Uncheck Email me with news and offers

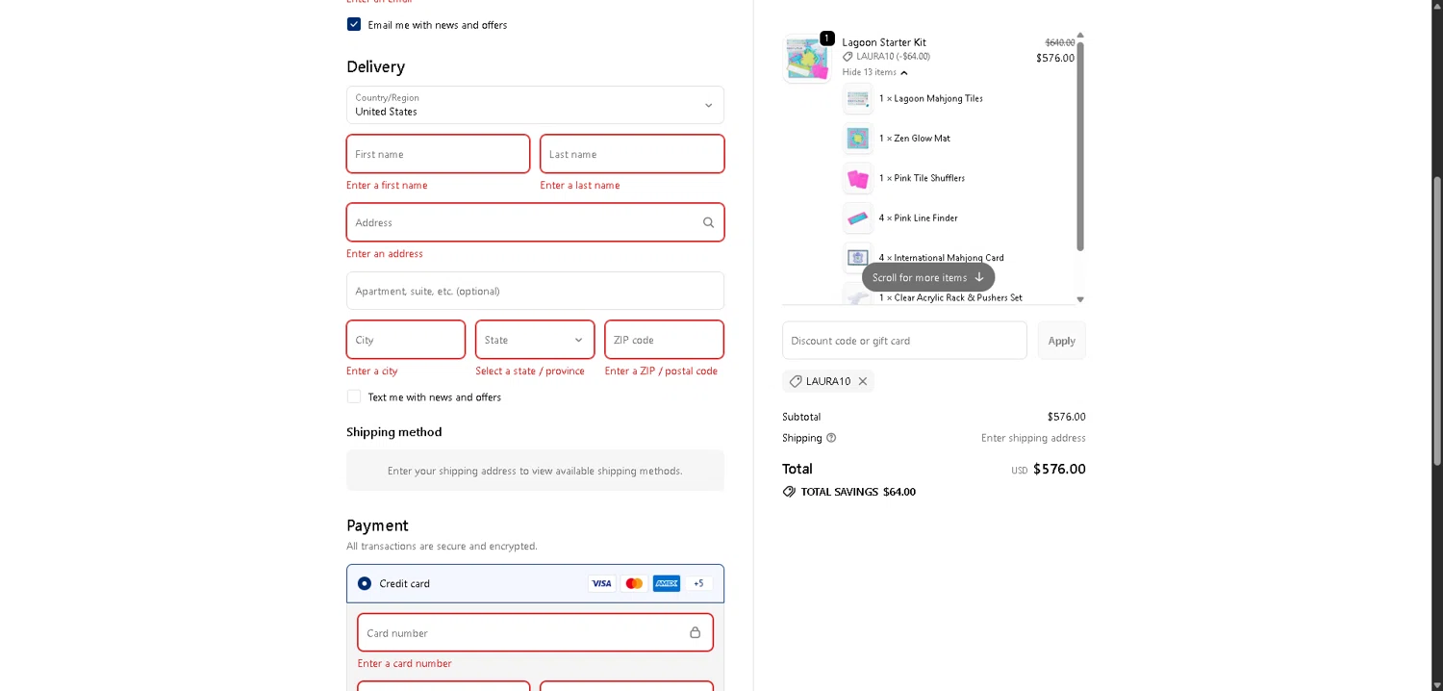pos(354,24)
